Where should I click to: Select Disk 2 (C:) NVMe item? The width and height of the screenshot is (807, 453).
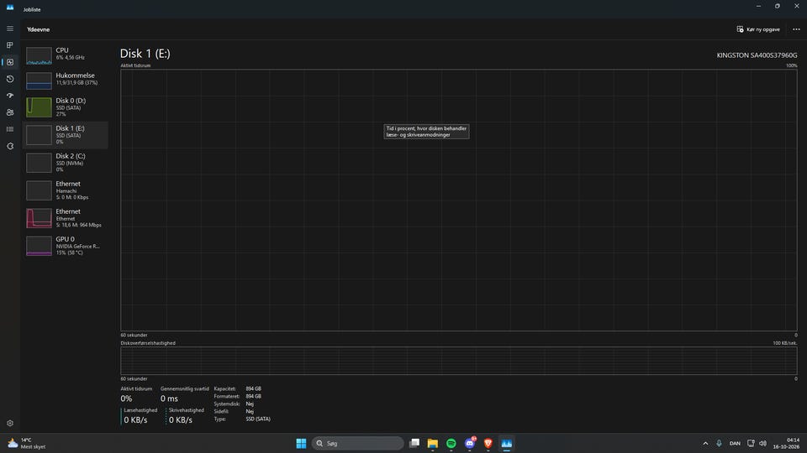click(65, 163)
